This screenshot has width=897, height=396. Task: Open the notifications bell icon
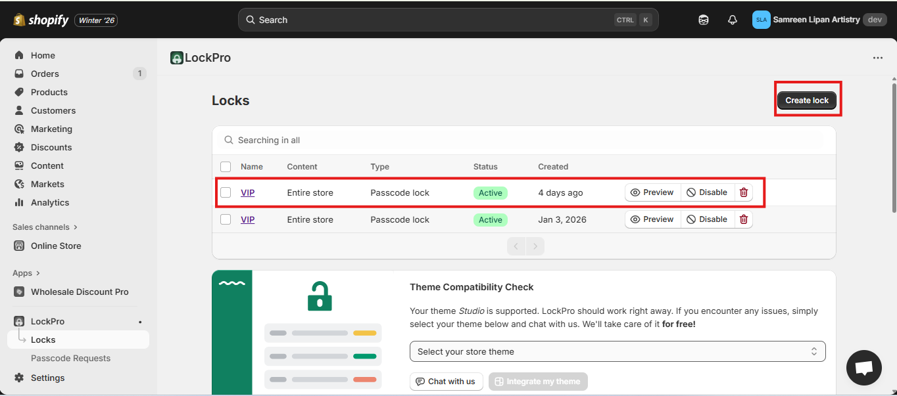tap(733, 20)
